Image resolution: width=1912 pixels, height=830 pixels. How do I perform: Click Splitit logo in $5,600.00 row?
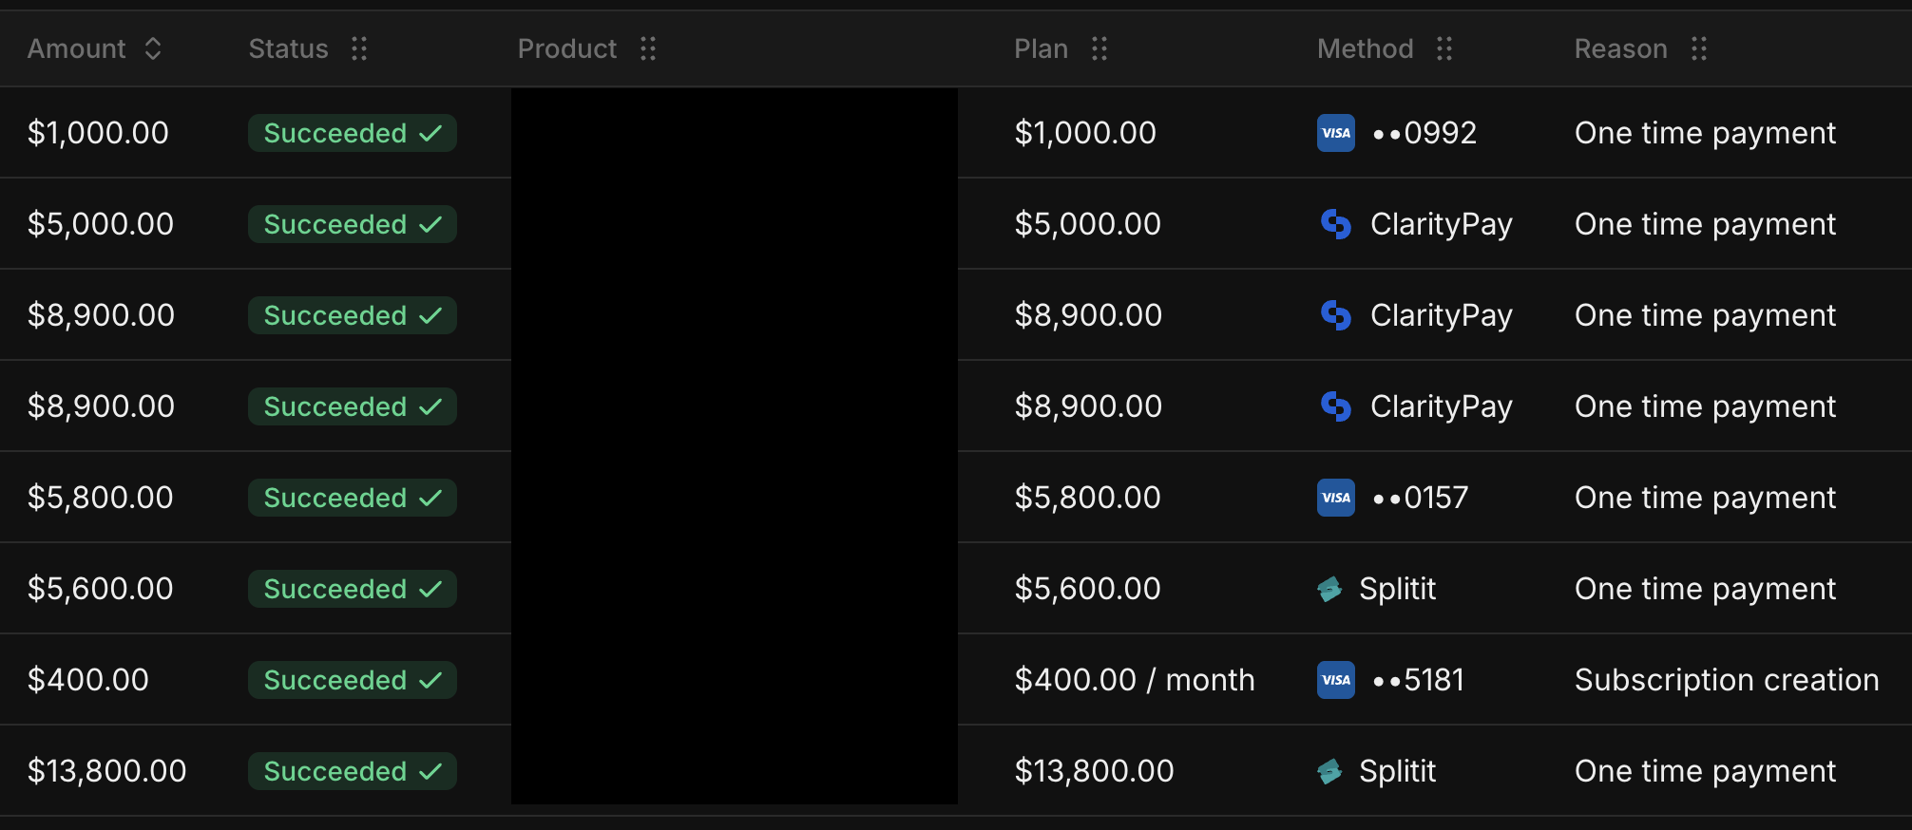pyautogui.click(x=1329, y=589)
